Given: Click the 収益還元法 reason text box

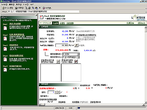Looking at the screenshot, I should [51, 72].
